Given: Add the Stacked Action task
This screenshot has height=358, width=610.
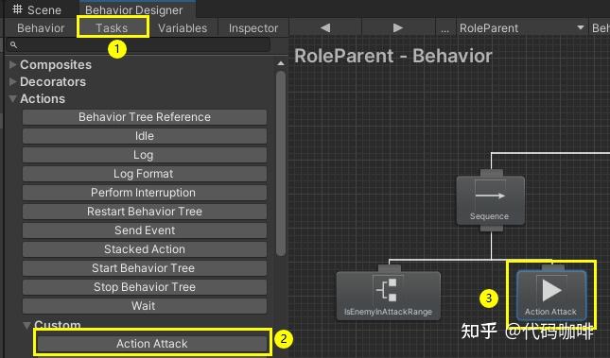Looking at the screenshot, I should point(145,249).
